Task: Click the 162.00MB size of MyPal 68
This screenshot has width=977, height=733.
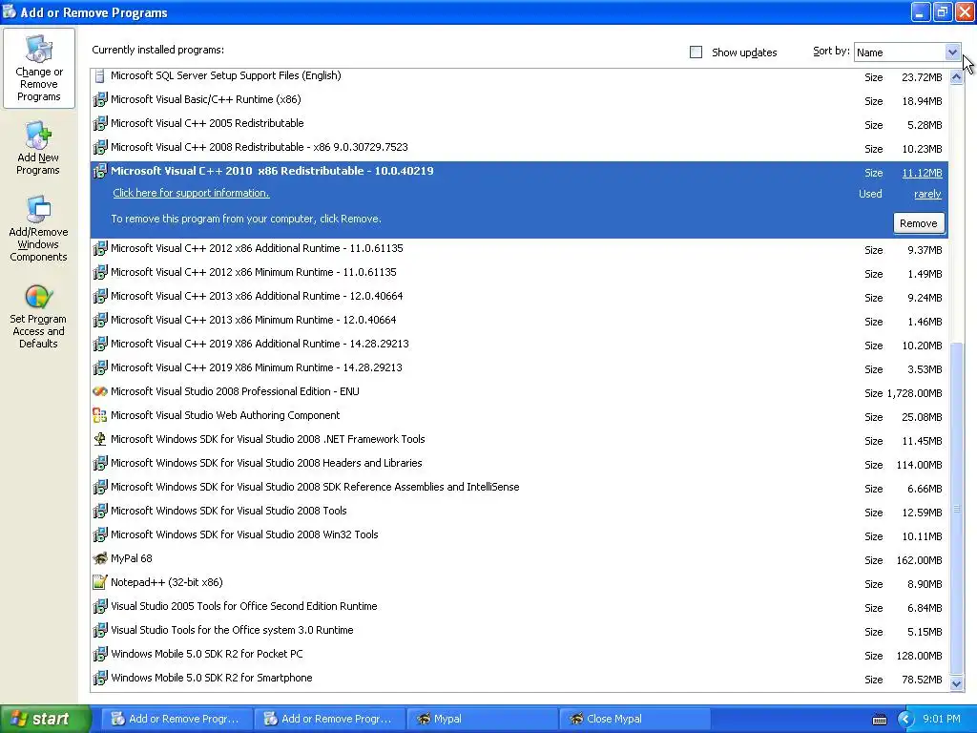Action: [x=919, y=560]
